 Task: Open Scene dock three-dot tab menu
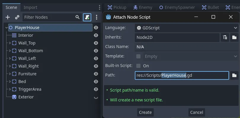coord(100,7)
